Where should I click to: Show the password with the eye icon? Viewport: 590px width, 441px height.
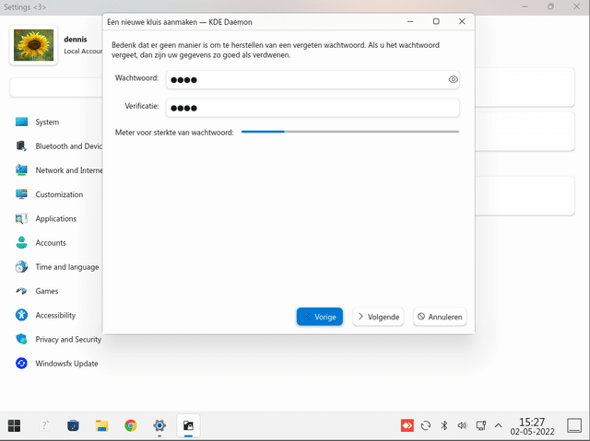click(x=453, y=79)
